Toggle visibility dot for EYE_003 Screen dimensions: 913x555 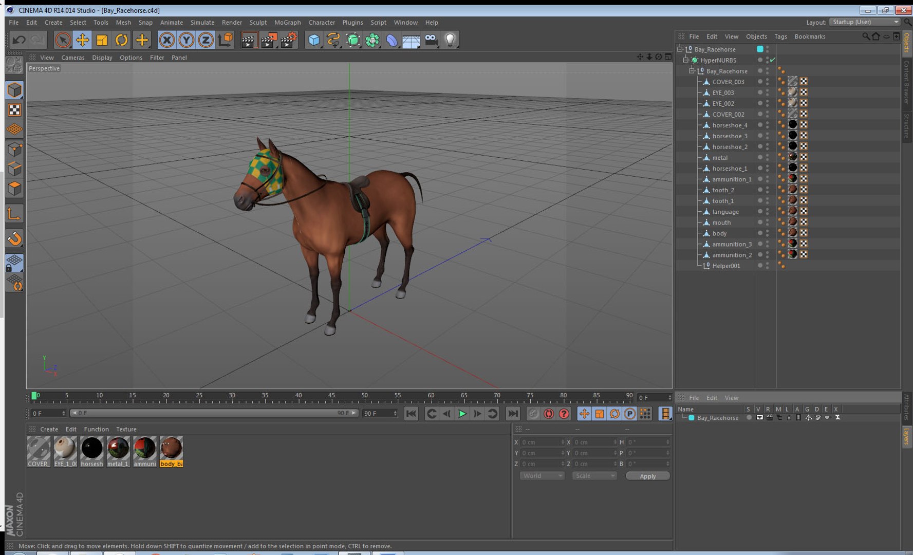(760, 91)
